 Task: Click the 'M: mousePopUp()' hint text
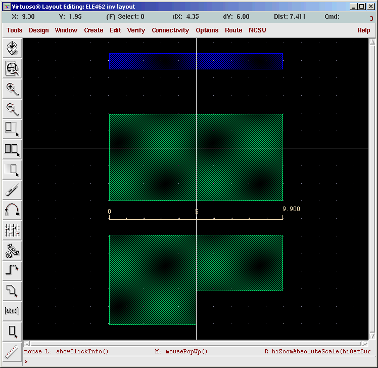click(x=181, y=351)
